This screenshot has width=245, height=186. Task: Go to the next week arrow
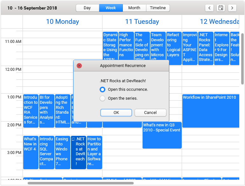232,8
